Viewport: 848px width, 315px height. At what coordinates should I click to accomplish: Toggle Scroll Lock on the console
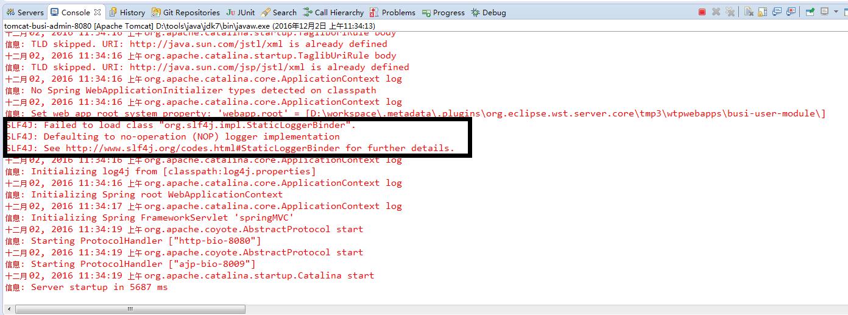click(x=762, y=12)
